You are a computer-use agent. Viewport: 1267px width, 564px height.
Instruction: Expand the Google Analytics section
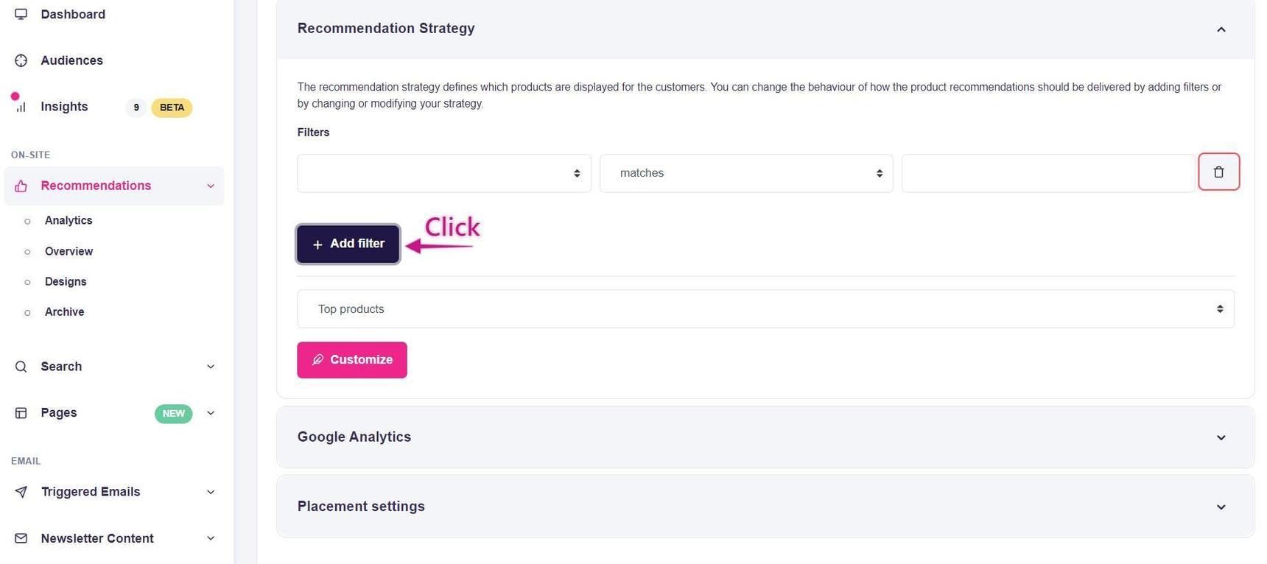pos(1221,437)
